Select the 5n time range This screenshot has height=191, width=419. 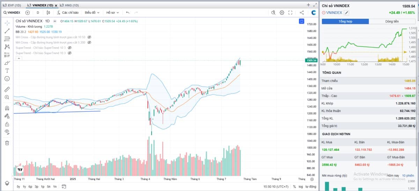(49, 187)
